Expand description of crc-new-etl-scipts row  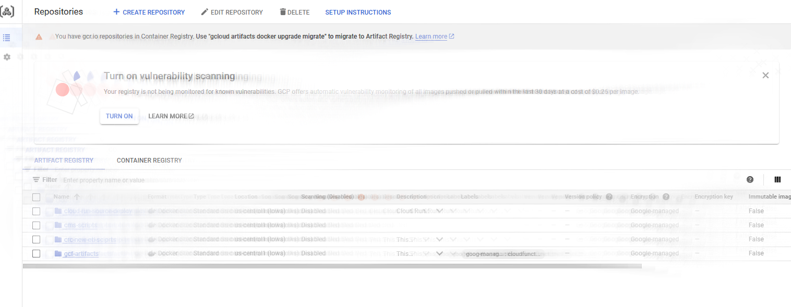pyautogui.click(x=439, y=239)
